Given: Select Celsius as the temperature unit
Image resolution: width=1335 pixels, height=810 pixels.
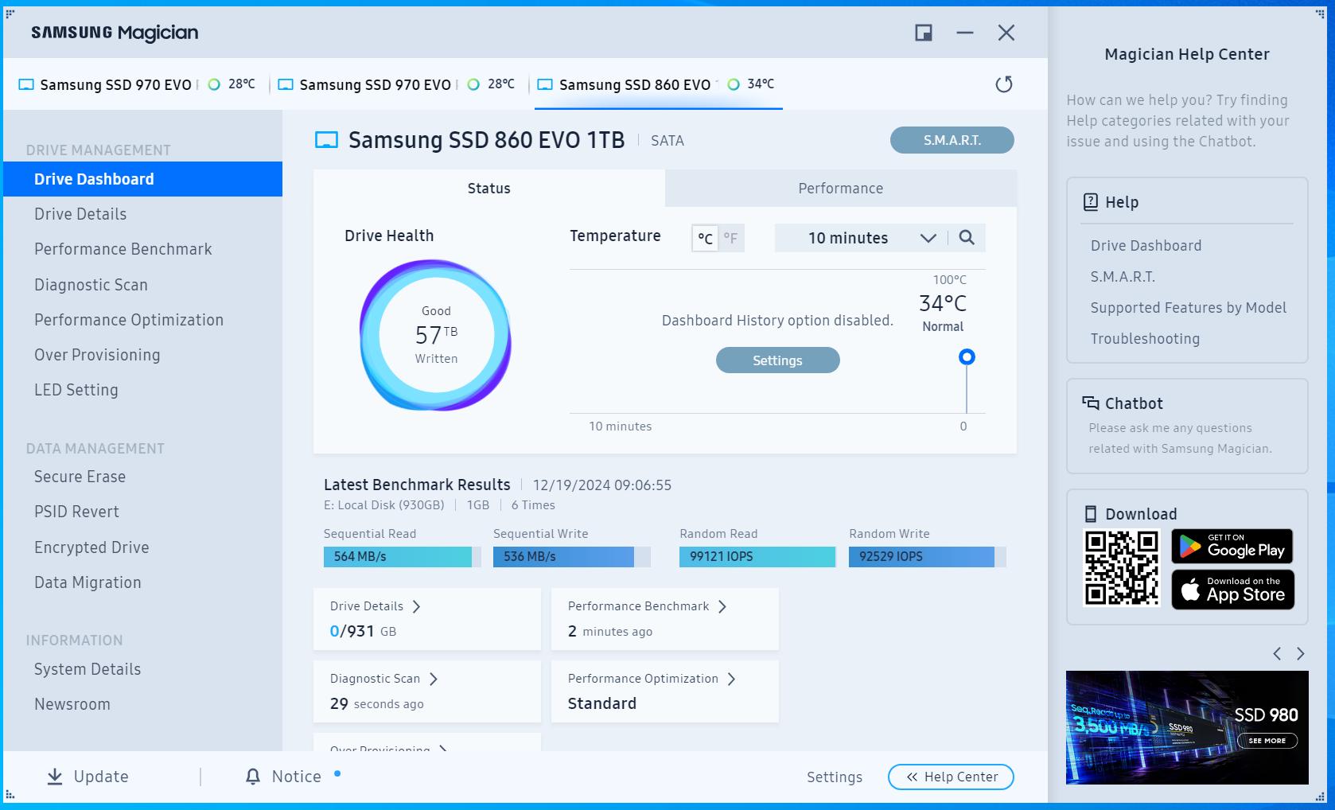Looking at the screenshot, I should 706,237.
